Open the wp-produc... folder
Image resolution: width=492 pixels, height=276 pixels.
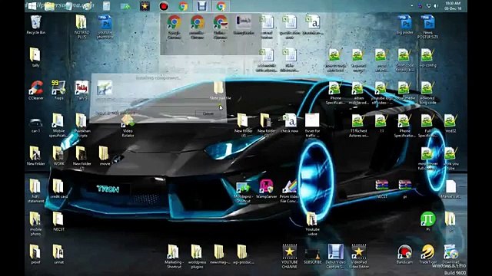243,253
